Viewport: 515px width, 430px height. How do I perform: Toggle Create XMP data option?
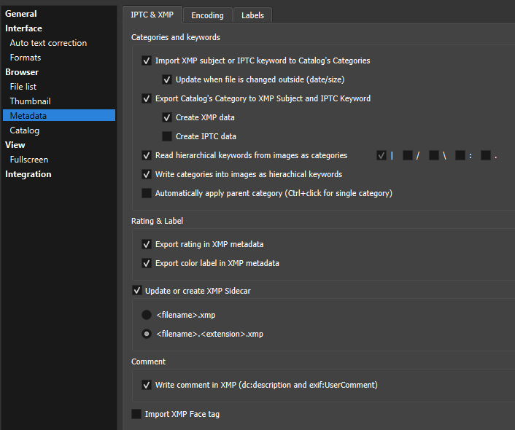tap(167, 117)
